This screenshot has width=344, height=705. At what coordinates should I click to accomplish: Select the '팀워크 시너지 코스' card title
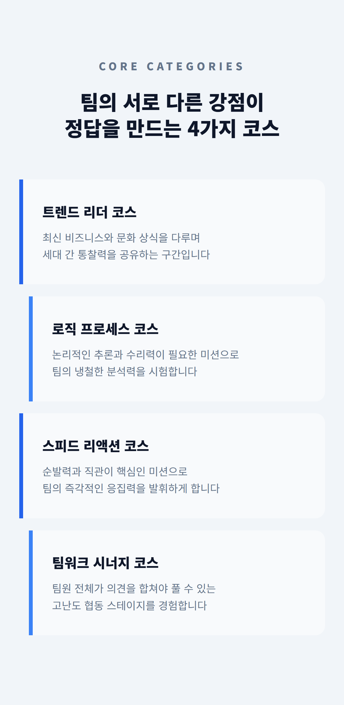point(105,563)
